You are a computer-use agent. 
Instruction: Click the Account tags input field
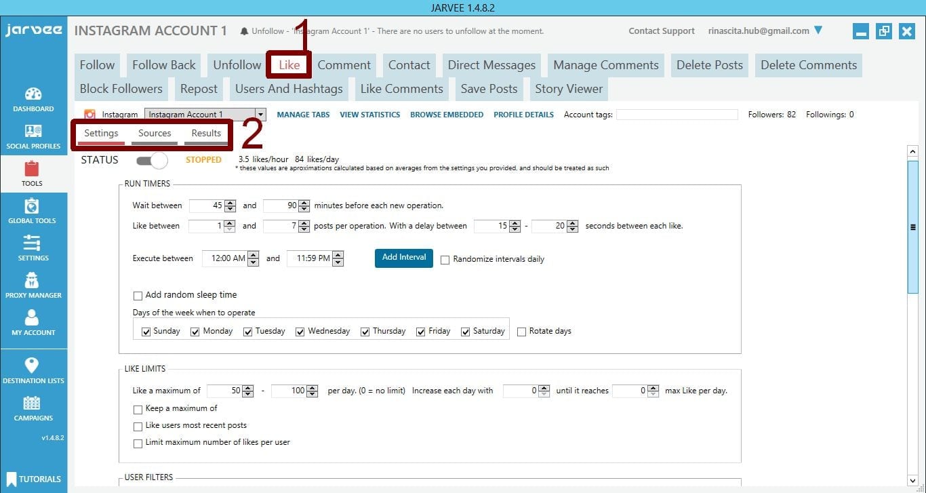[677, 115]
